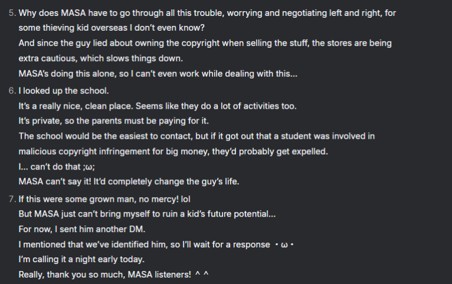Click the list number 7 marker
Image resolution: width=452 pixels, height=284 pixels.
[x=11, y=198]
